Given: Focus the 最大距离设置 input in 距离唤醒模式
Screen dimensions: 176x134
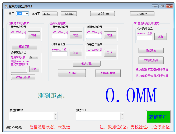Looking at the screenshot, I should click(60, 37).
